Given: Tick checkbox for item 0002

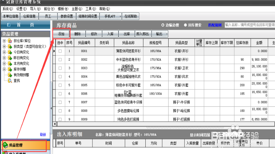Looking at the screenshot, I should coord(60,60).
